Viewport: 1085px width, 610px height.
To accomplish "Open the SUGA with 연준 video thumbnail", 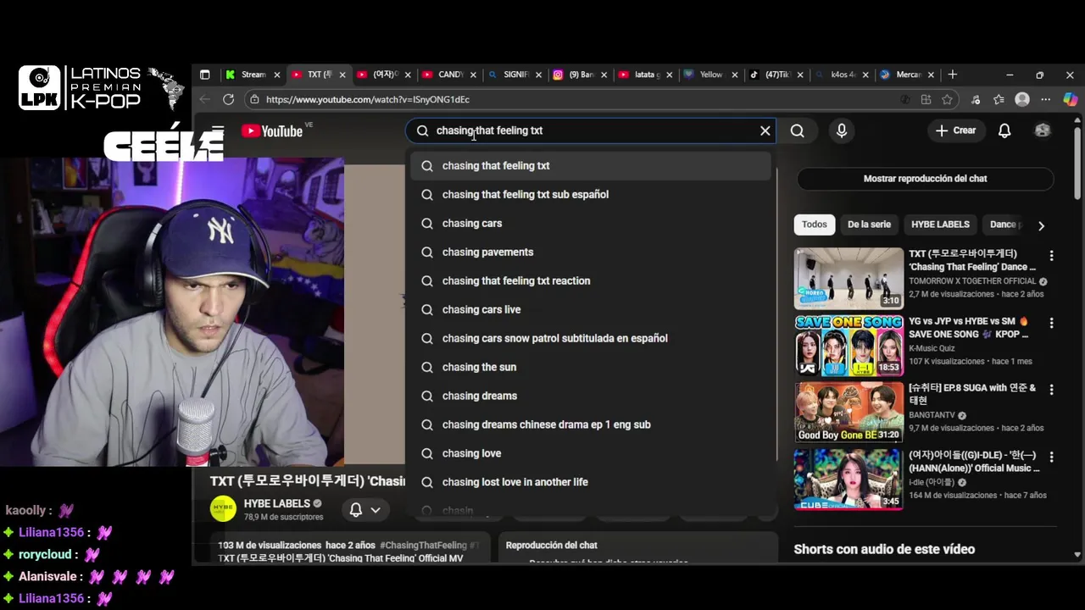I will tap(849, 413).
